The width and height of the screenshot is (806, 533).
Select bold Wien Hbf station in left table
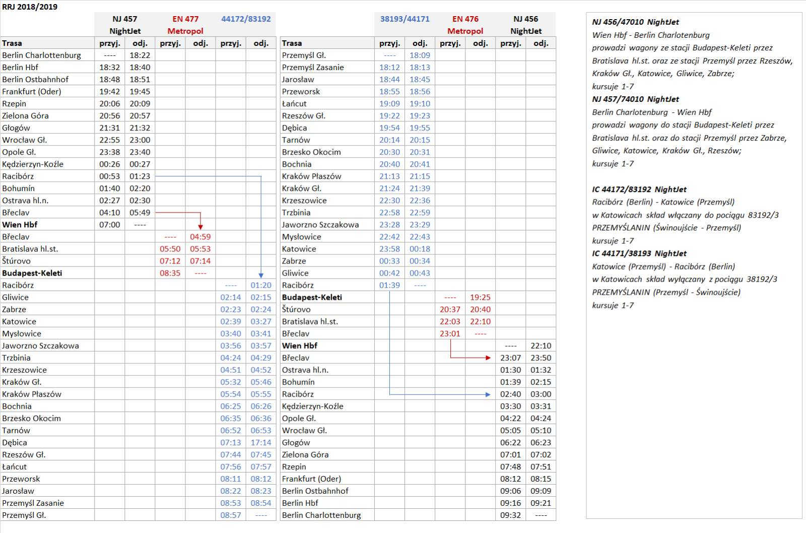[20, 225]
